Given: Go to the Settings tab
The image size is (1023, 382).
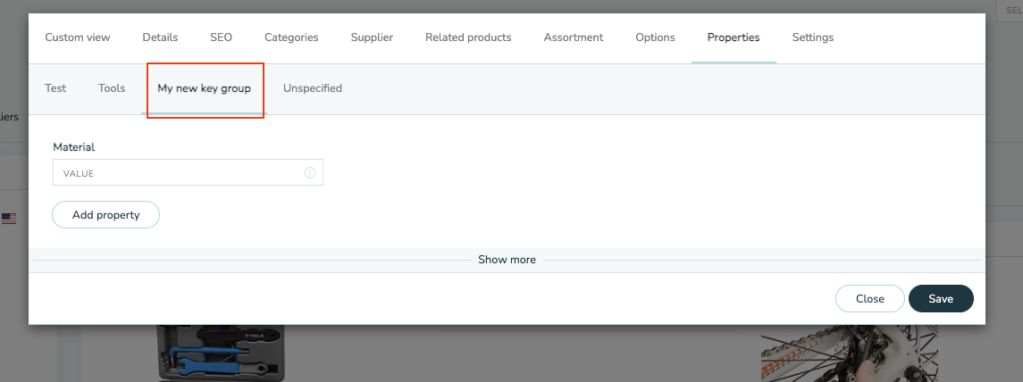Looking at the screenshot, I should 813,37.
